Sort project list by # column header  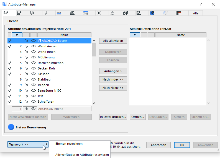[x=17, y=35]
